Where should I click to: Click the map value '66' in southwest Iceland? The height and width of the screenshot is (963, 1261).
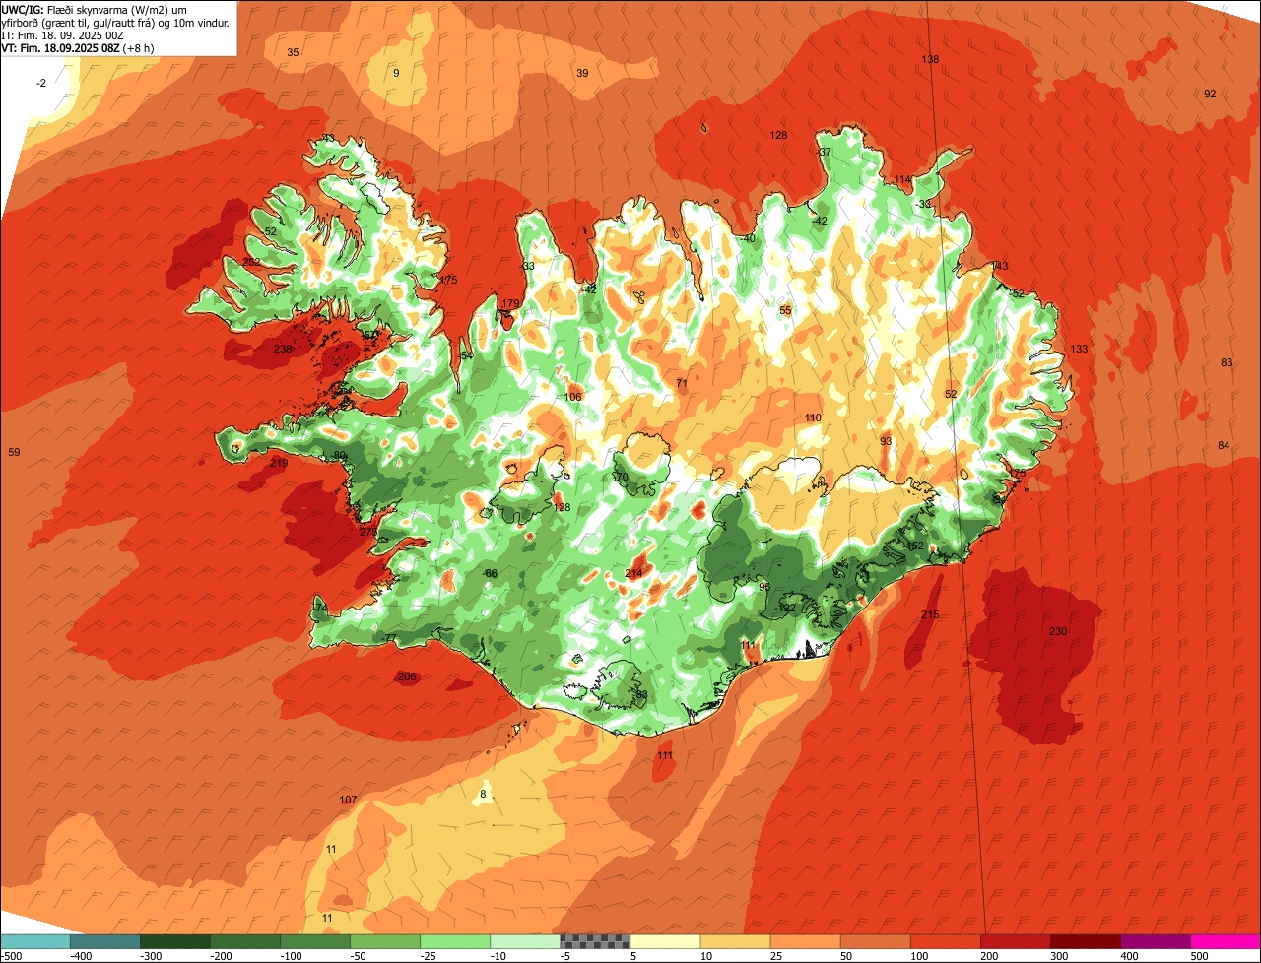pyautogui.click(x=492, y=573)
